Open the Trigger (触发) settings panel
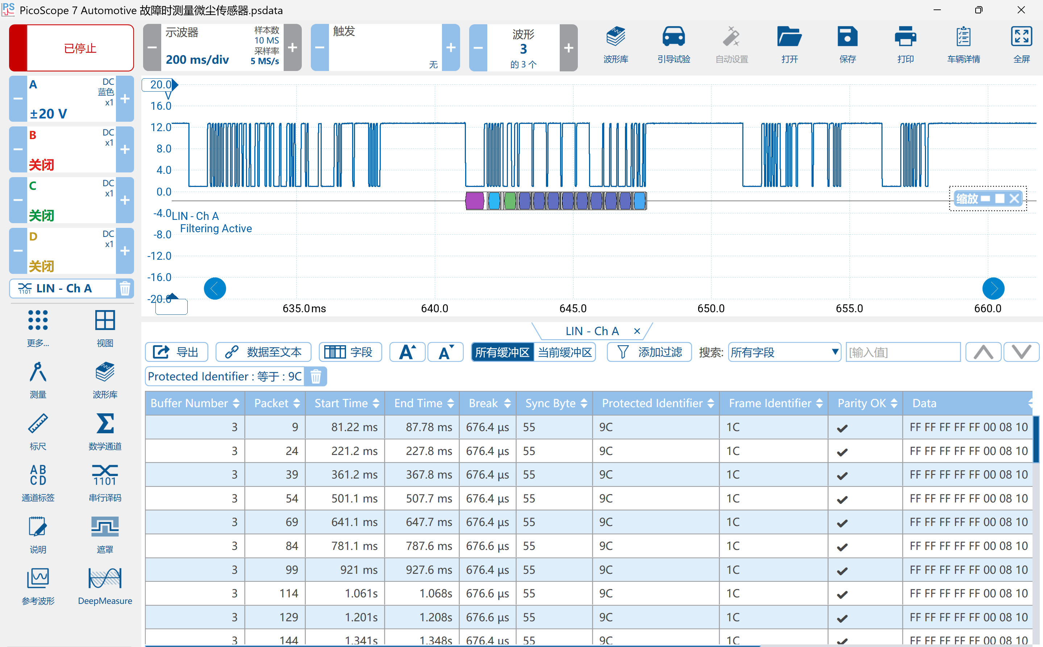 385,47
